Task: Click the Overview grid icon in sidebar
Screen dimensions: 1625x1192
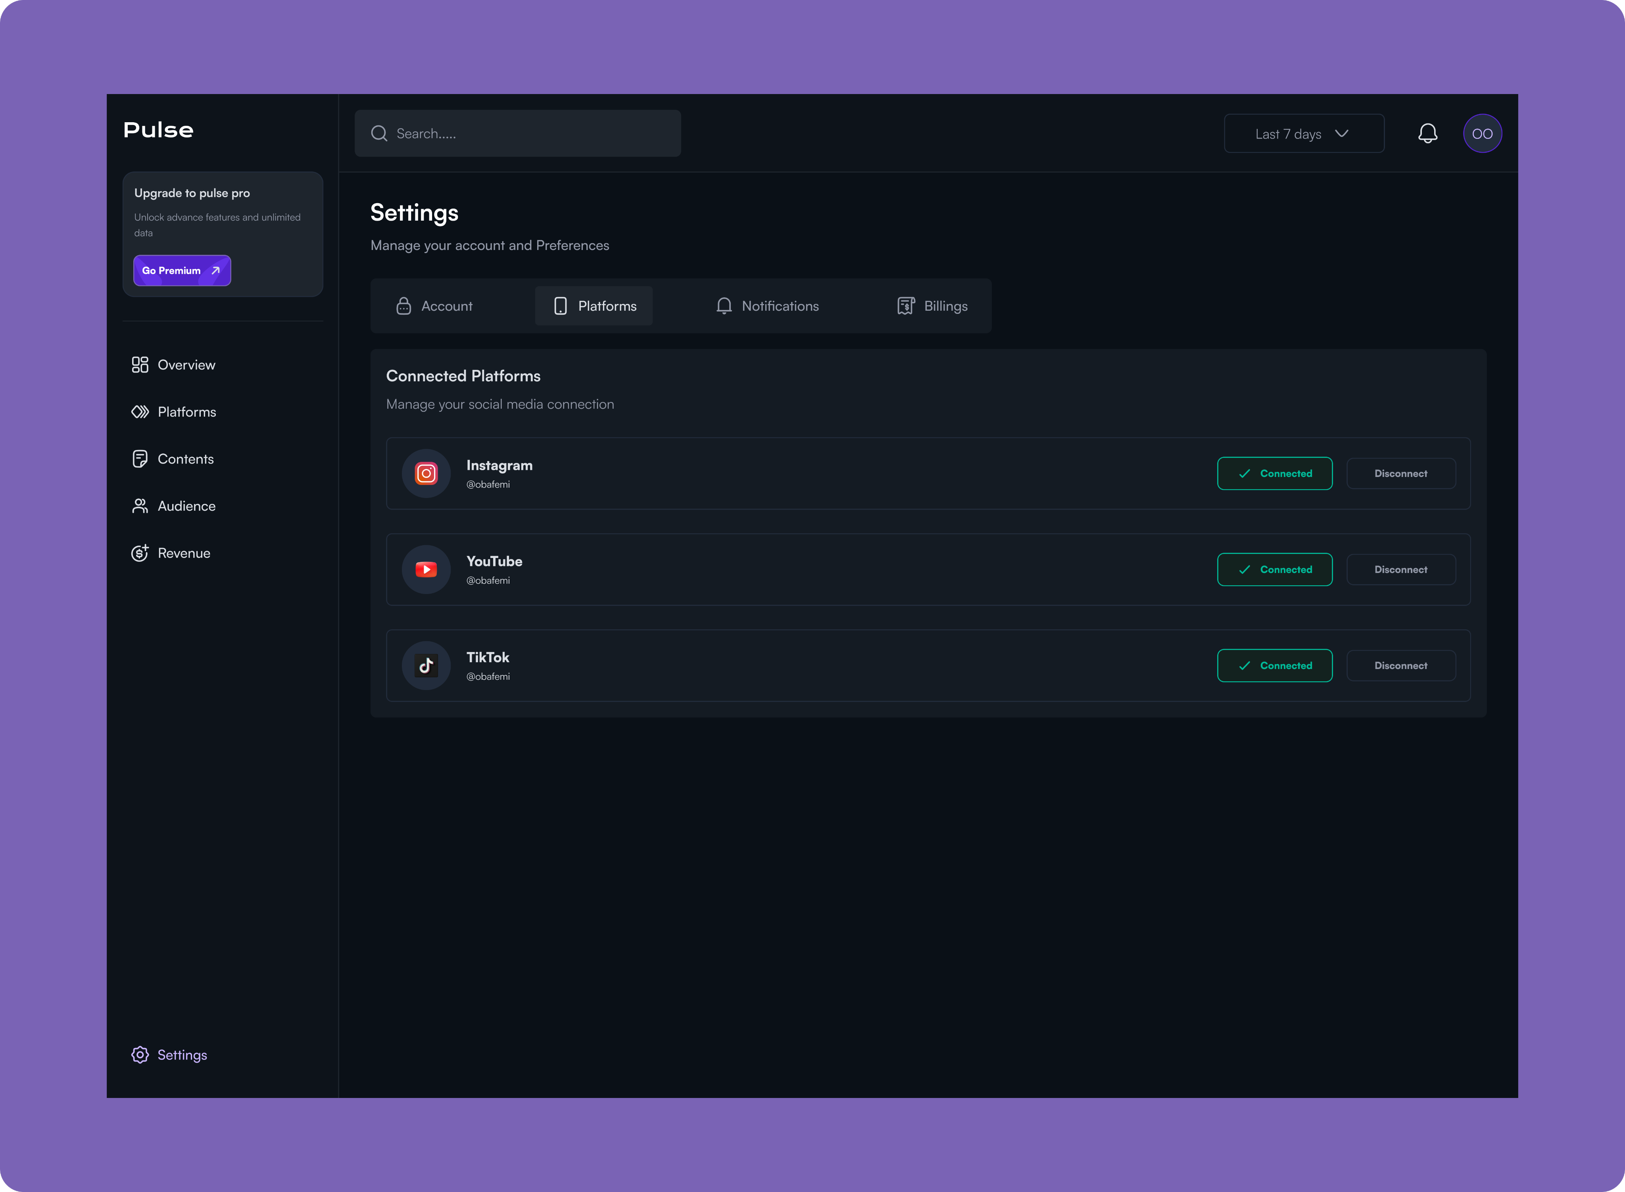Action: (x=140, y=365)
